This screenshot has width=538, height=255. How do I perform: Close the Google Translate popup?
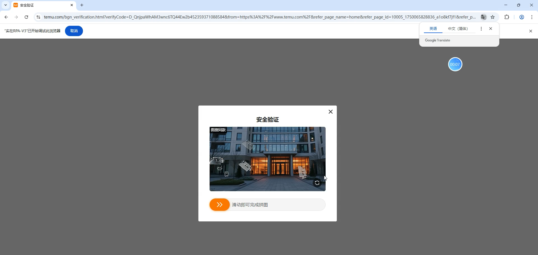click(491, 29)
